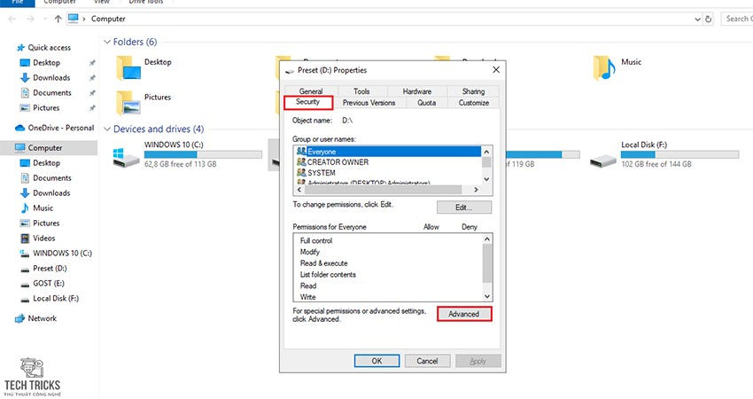Click the Local Disk (F:) capacity bar
The image size is (753, 399).
tap(679, 155)
